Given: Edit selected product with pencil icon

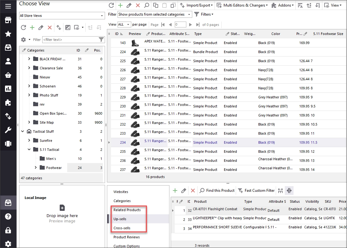Looking at the screenshot, I should coord(129,5).
